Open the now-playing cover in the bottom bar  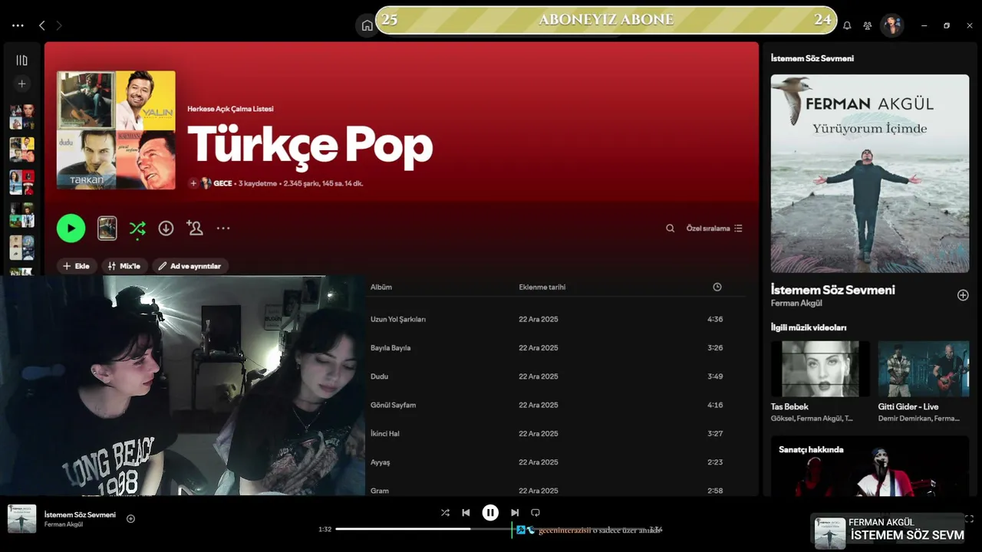(x=21, y=518)
